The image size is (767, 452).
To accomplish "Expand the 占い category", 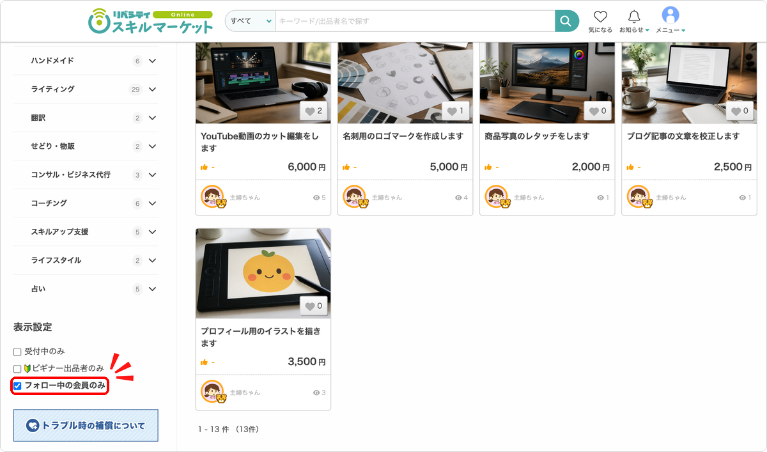I will 152,289.
